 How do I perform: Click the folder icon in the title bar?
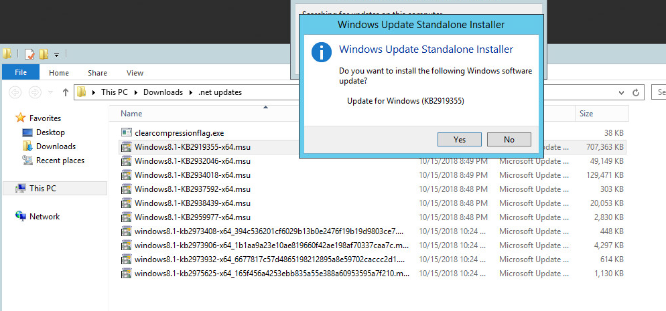[7, 54]
